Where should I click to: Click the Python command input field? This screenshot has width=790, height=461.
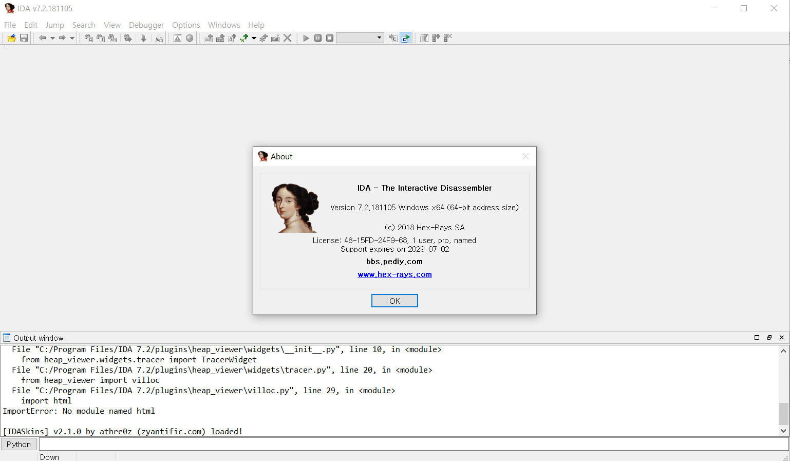tap(414, 445)
